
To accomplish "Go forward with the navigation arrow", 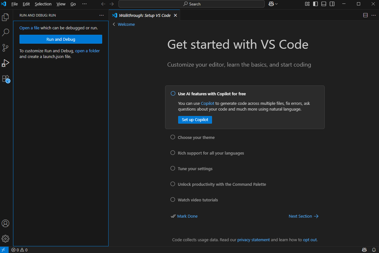I will (x=111, y=4).
